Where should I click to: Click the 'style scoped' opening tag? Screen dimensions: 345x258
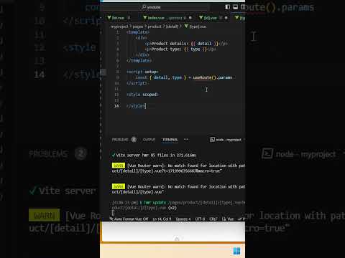(142, 95)
